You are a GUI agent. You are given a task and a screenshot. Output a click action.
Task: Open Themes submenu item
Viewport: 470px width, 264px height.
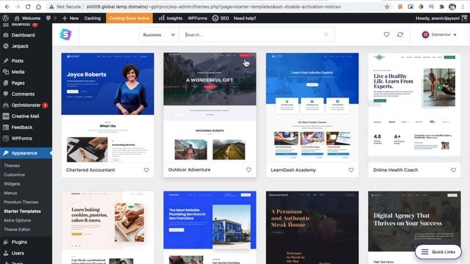(x=12, y=166)
